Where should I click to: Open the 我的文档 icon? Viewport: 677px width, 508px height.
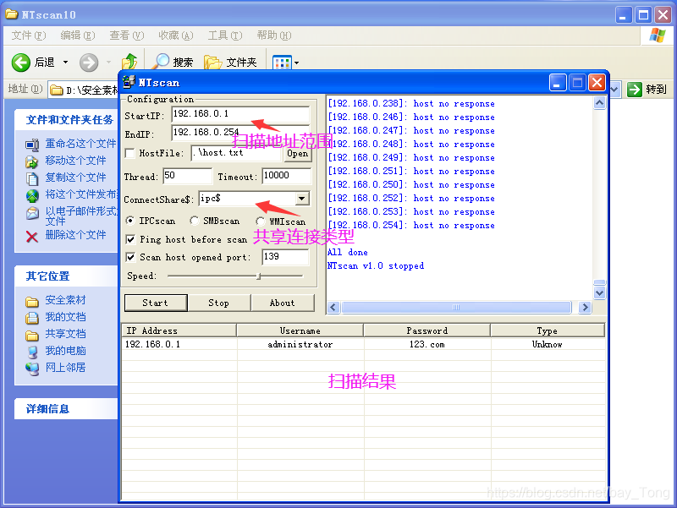pyautogui.click(x=32, y=318)
